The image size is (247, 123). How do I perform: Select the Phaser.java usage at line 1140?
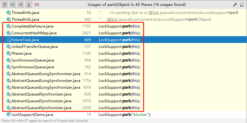(x=124, y=53)
